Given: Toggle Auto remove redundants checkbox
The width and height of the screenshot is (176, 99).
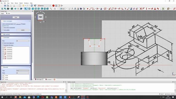Looking at the screenshot, I should [3, 28].
